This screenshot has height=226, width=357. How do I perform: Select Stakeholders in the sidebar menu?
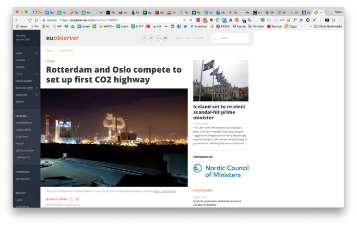(x=24, y=81)
